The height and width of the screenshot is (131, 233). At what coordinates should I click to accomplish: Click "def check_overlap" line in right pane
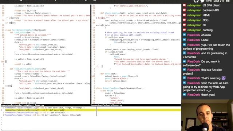click(x=134, y=13)
